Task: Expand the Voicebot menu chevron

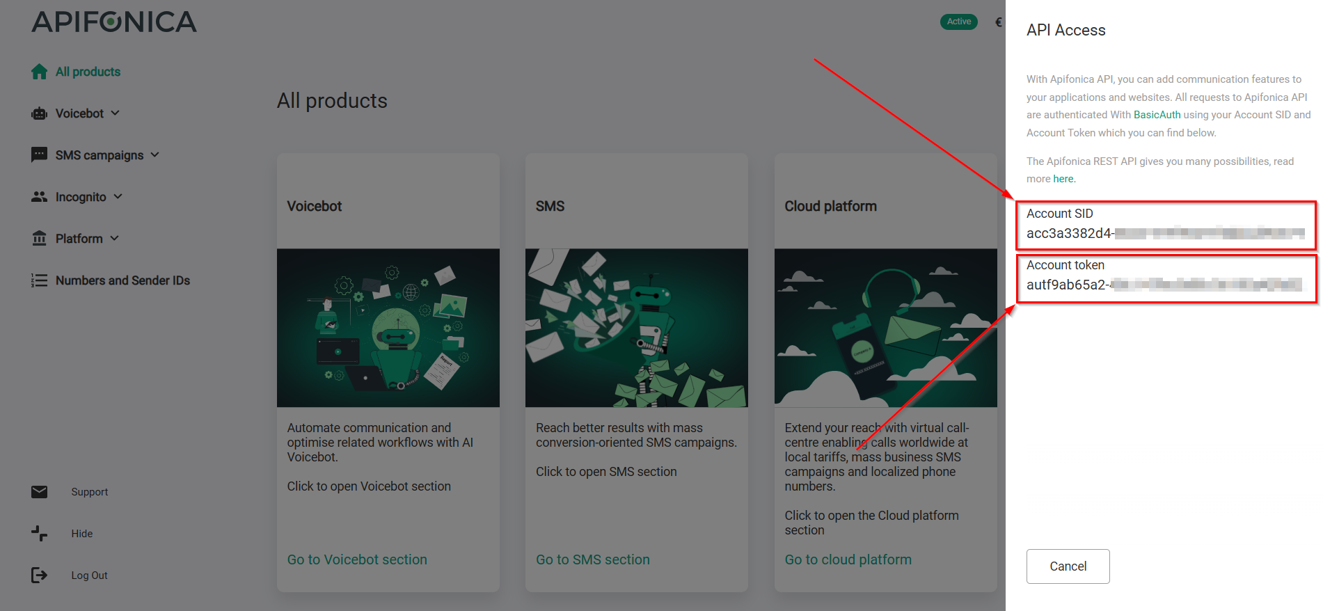Action: click(x=116, y=113)
